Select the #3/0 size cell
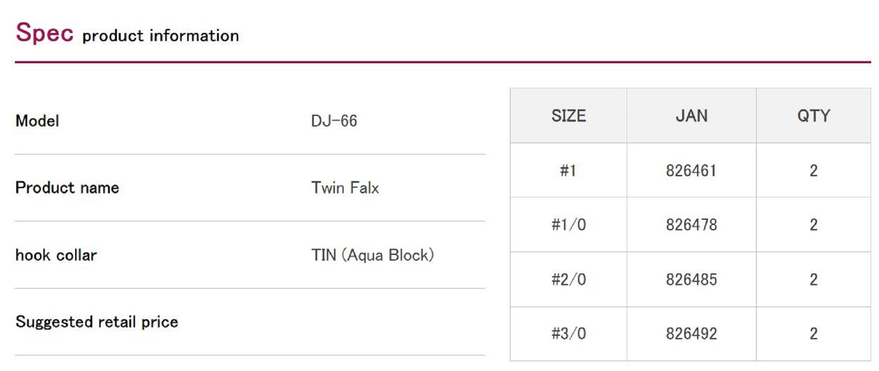Image resolution: width=879 pixels, height=371 pixels. pos(568,334)
